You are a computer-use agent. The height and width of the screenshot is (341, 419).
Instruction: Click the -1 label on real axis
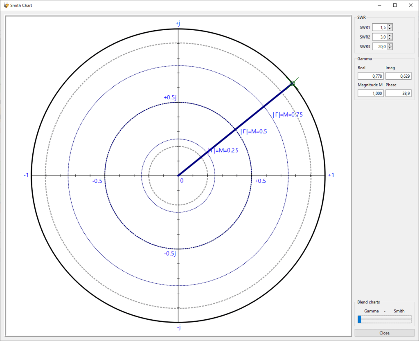[26, 175]
